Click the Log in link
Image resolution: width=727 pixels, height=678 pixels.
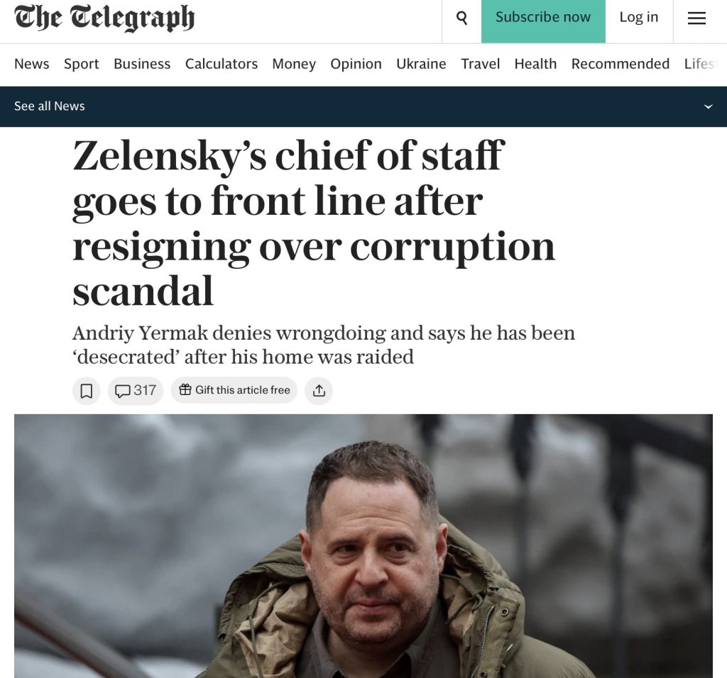(x=639, y=18)
